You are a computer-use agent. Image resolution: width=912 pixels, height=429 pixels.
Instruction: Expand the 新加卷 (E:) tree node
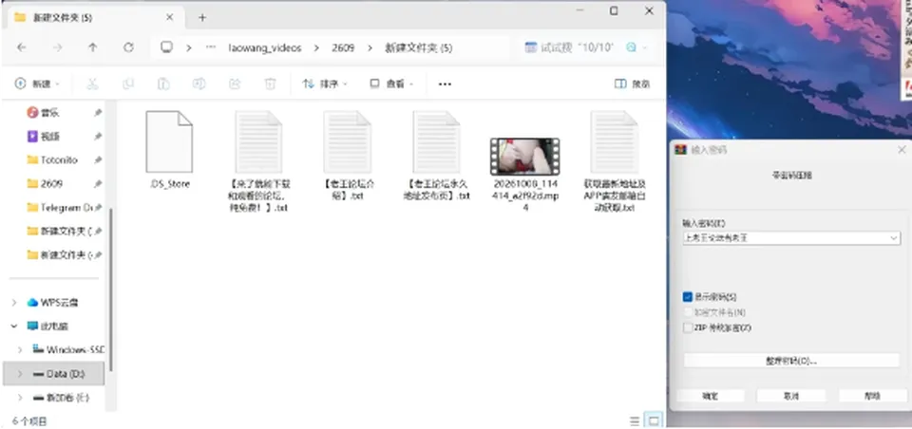click(20, 398)
